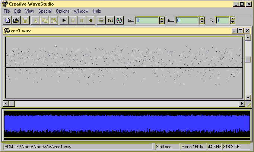Click the New wave file icon
This screenshot has width=254, height=152.
[x=7, y=20]
